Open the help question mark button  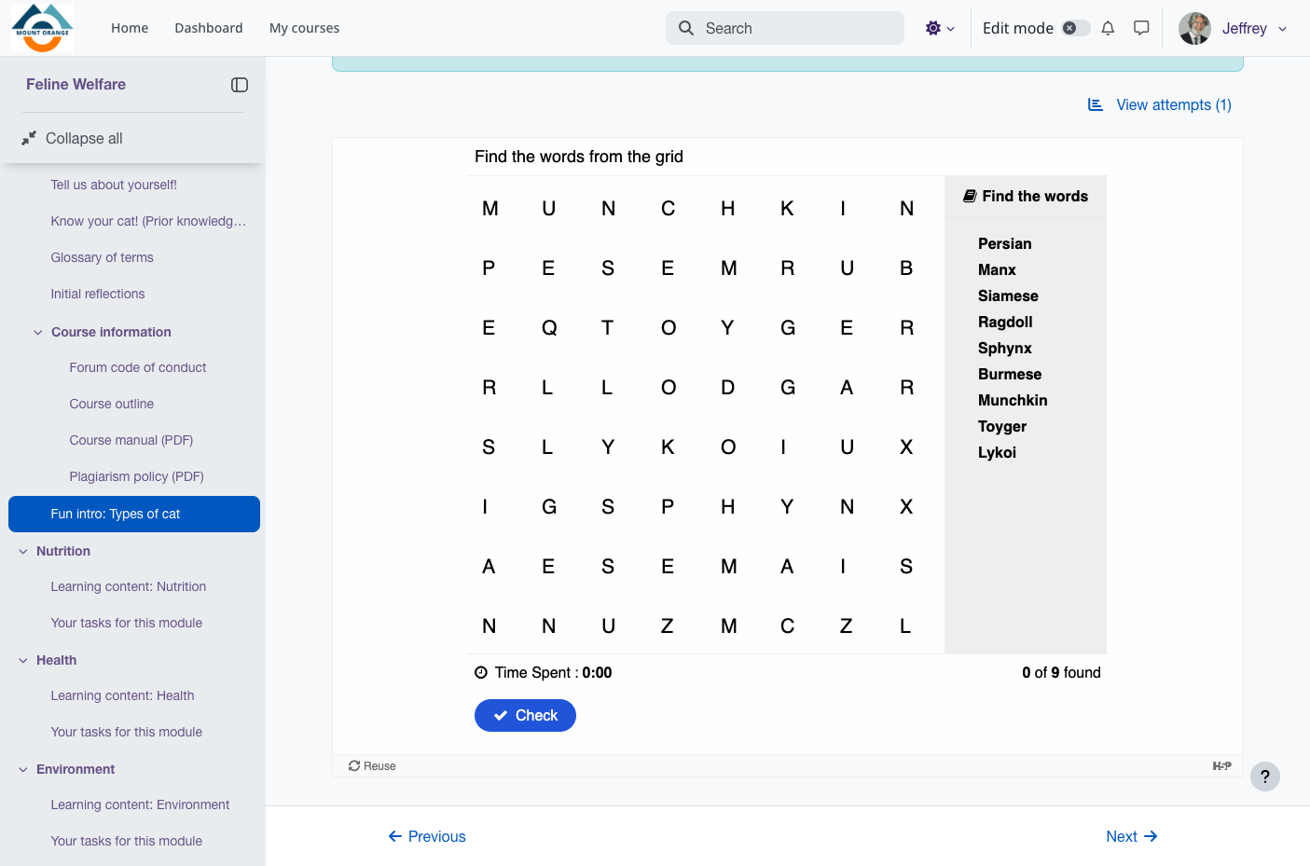[1265, 777]
